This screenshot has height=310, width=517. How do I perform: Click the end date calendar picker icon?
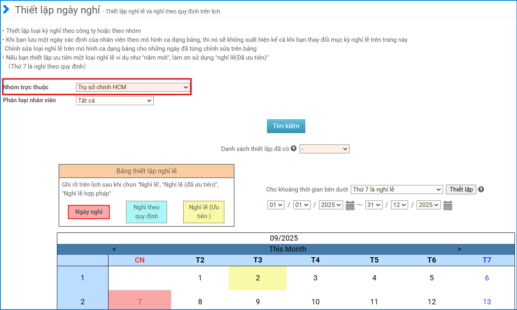(x=447, y=206)
